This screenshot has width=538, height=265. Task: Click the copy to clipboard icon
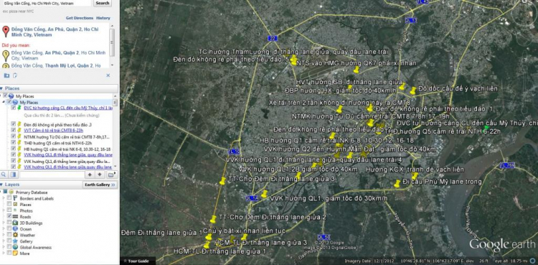[x=15, y=75]
